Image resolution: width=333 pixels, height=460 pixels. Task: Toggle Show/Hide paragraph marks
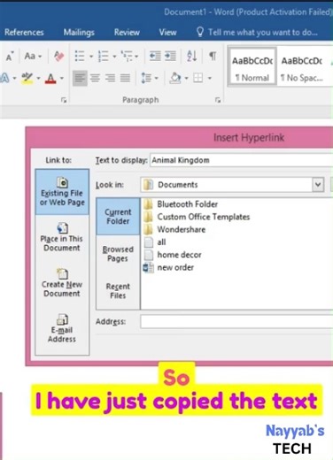[213, 56]
